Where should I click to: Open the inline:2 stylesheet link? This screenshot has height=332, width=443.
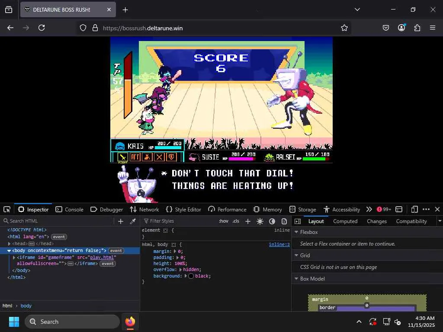tap(279, 245)
